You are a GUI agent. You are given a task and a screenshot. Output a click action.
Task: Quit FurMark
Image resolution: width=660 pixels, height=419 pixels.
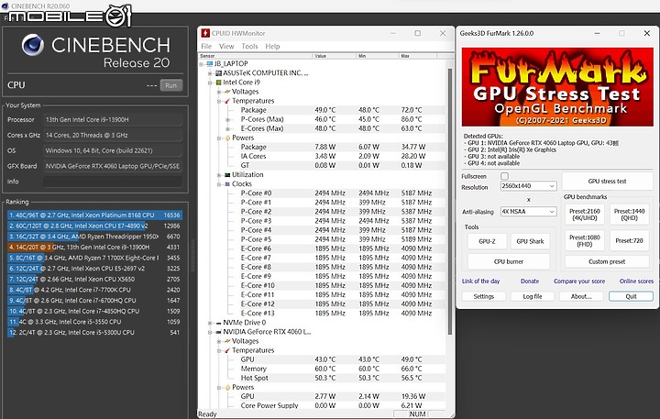tap(631, 296)
